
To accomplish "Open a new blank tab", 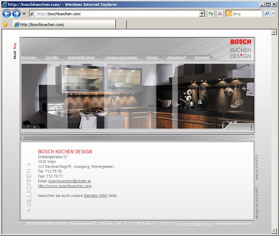I will (121, 25).
